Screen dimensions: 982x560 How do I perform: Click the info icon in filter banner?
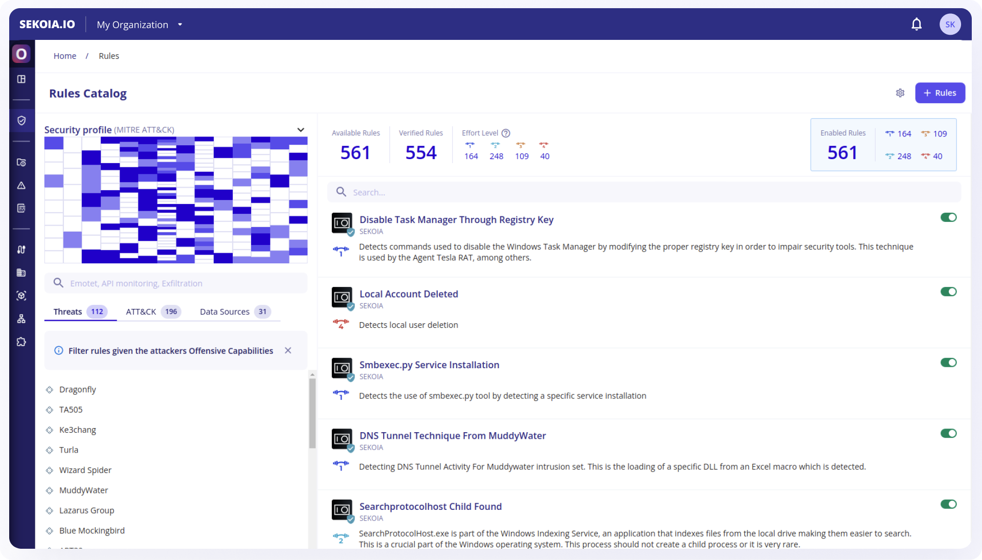tap(59, 350)
